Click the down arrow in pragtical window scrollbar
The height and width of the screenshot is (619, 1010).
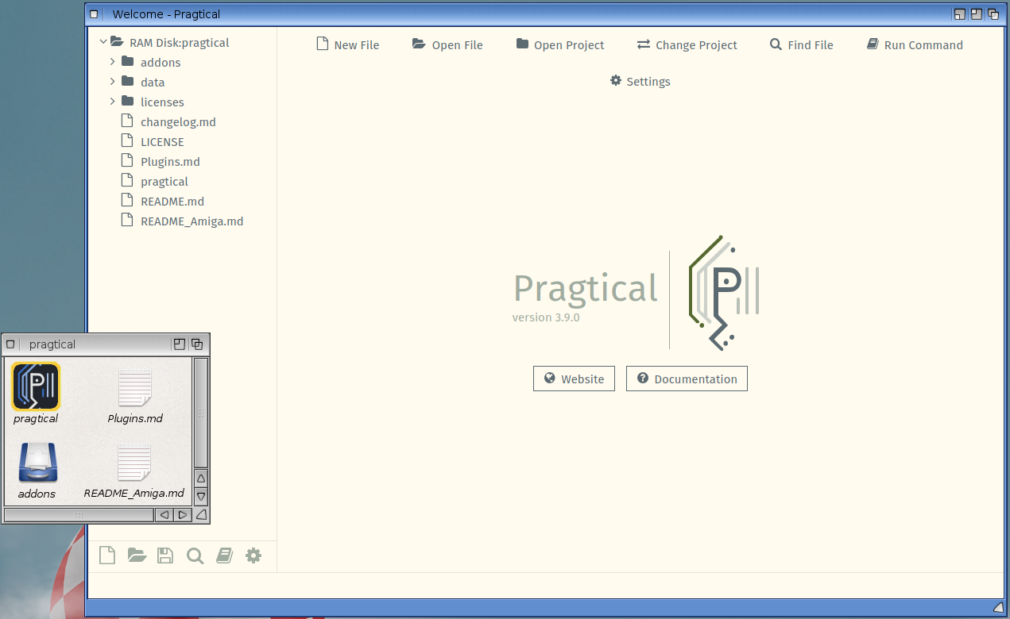click(x=201, y=497)
